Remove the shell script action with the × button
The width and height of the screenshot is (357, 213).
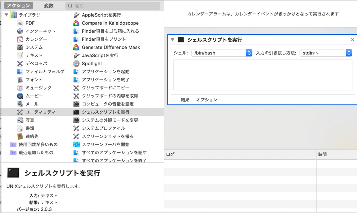coord(353,39)
